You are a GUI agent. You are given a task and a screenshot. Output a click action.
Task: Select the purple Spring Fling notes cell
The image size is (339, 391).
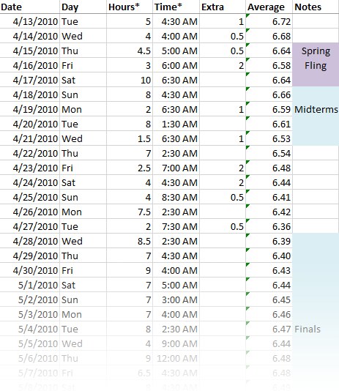[316, 64]
